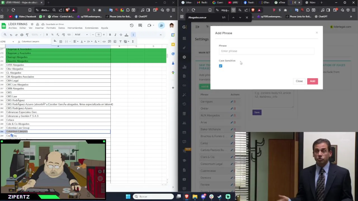Open the name box A298 dropdown
The width and height of the screenshot is (358, 201).
pos(13,42)
